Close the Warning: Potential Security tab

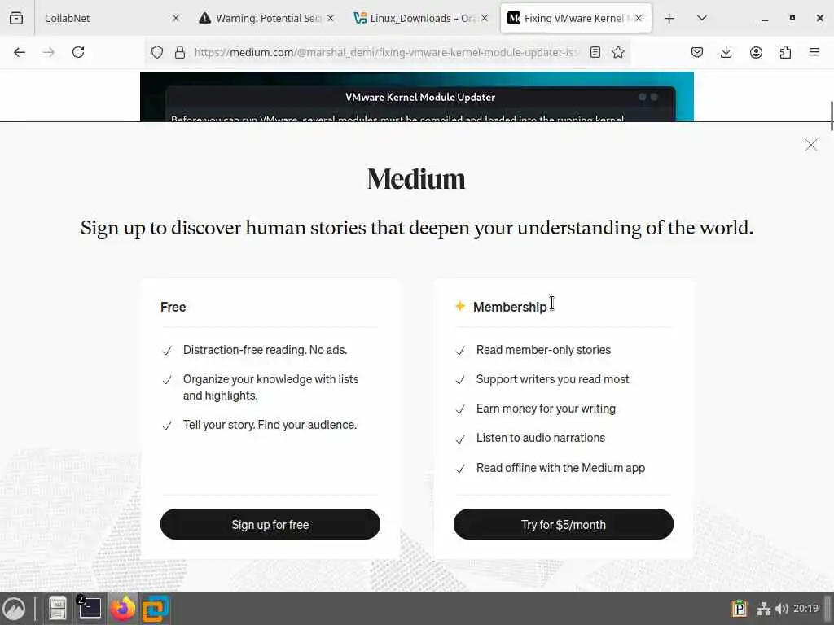331,18
